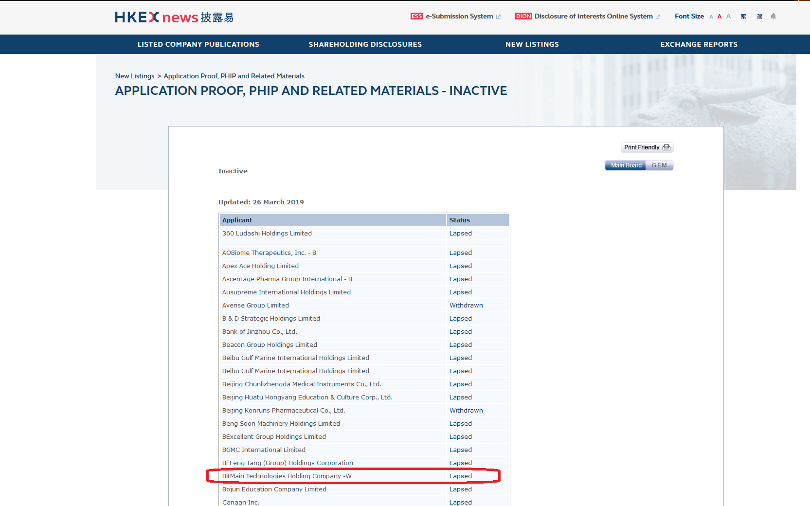Select Averise Group Limited
The image size is (810, 506).
pos(255,306)
